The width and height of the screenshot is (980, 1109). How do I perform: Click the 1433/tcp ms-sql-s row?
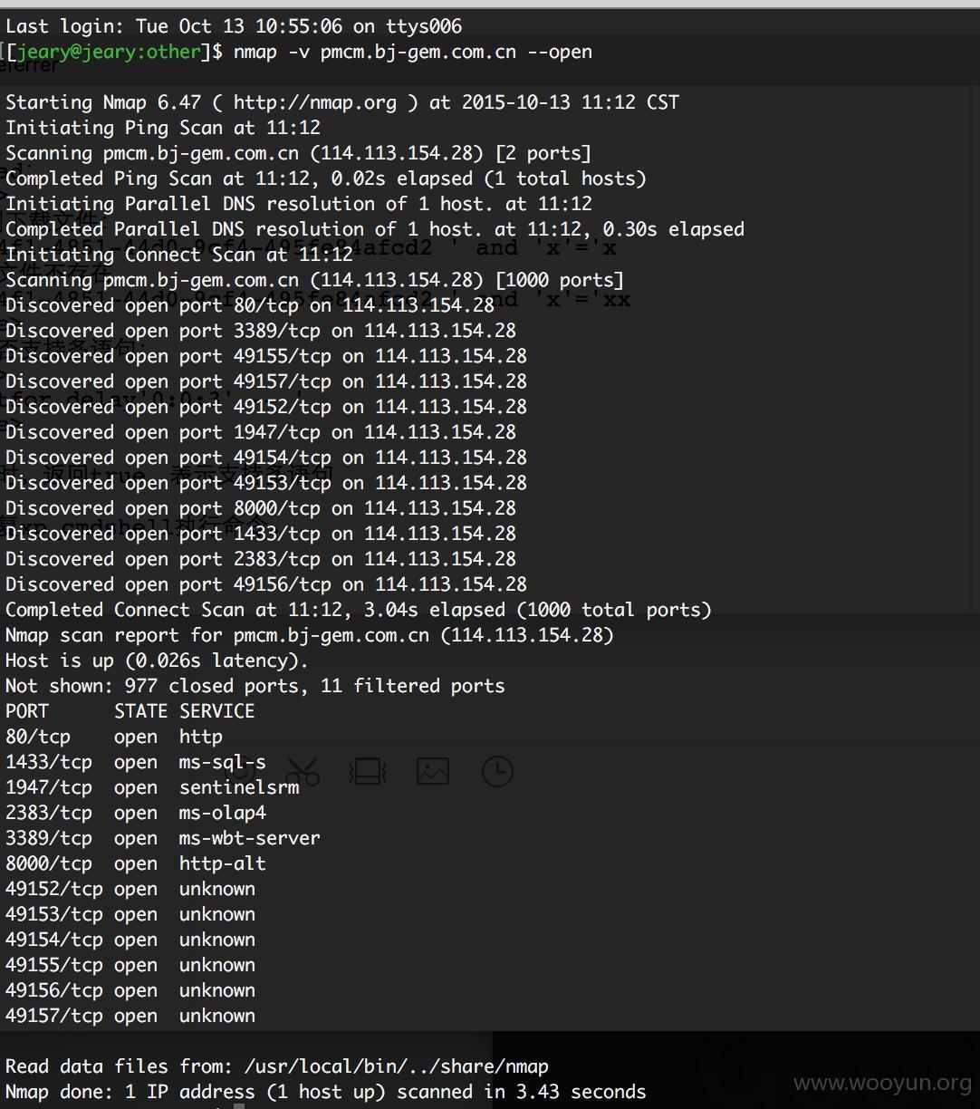coord(136,762)
